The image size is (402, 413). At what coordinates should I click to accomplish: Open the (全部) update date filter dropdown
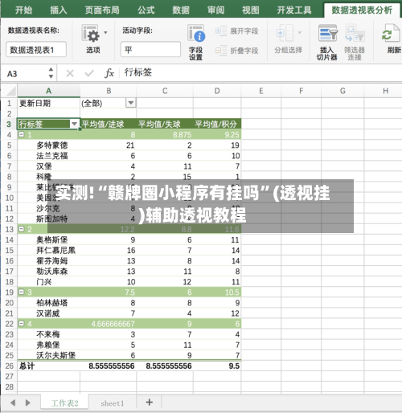(x=131, y=103)
